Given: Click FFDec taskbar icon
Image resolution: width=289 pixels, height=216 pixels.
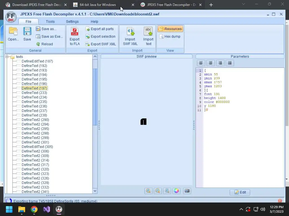Looking at the screenshot, I should click(x=59, y=209).
